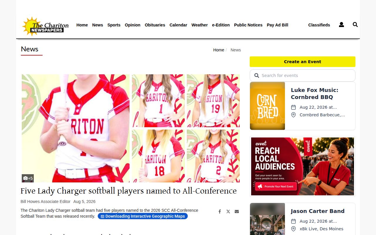Open the Sports menu item

coord(114,25)
